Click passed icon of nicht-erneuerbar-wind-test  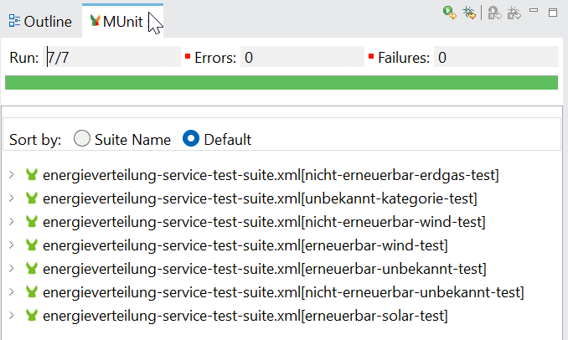click(x=32, y=221)
